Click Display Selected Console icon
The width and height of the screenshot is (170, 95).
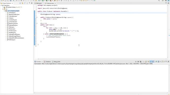pos(159,61)
